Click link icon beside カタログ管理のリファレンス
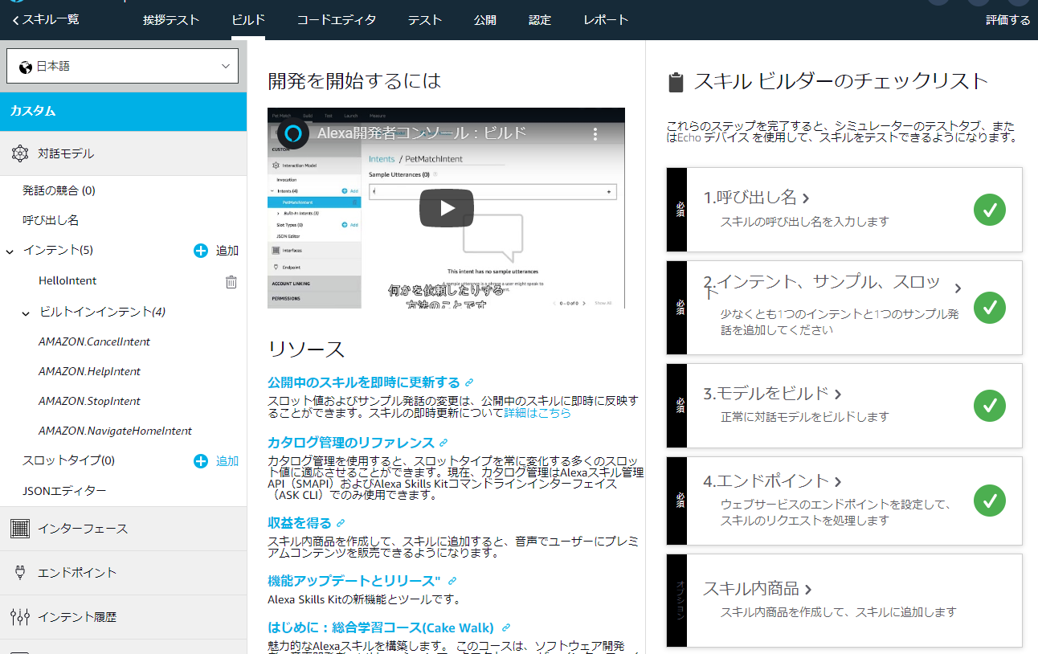1038x654 pixels. (443, 443)
